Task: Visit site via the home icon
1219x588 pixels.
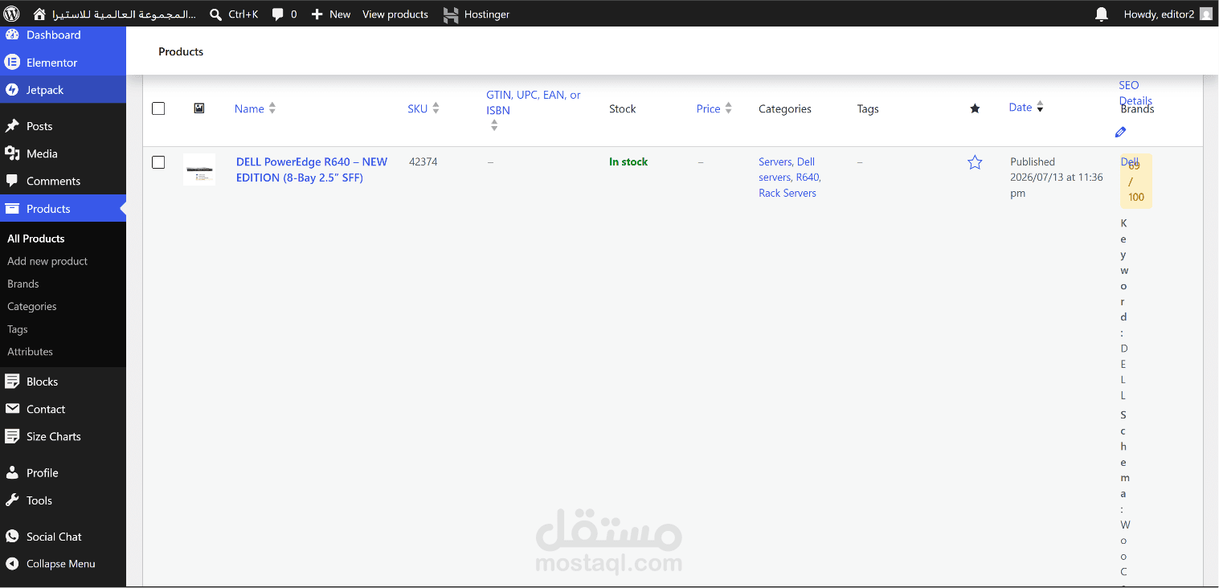Action: point(39,14)
